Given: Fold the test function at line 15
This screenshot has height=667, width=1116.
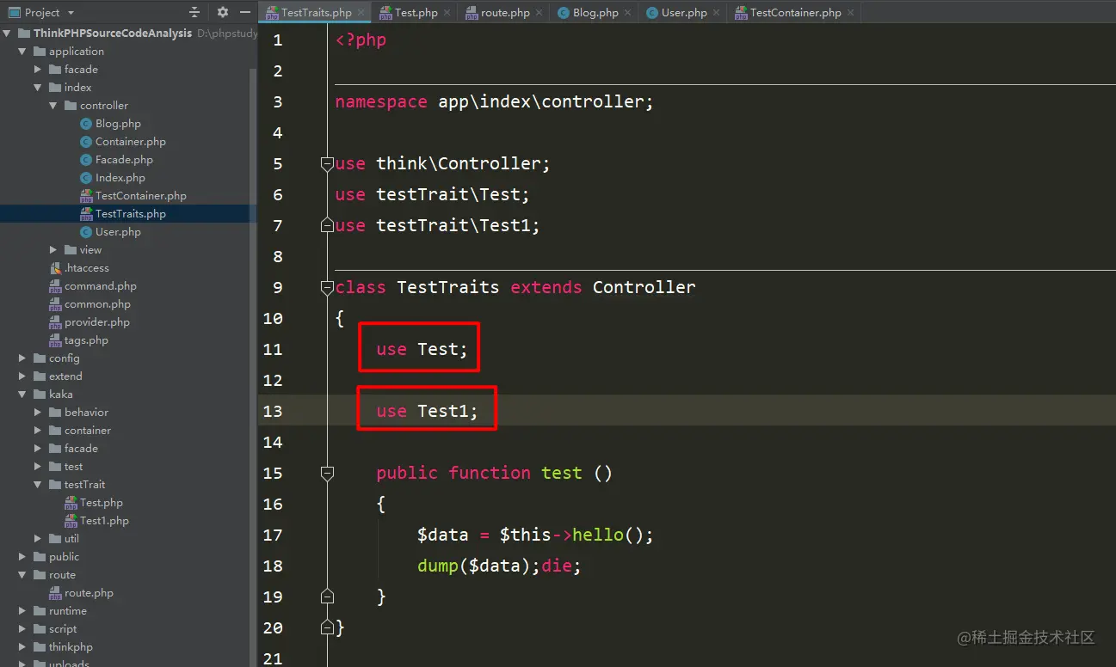Looking at the screenshot, I should 326,473.
